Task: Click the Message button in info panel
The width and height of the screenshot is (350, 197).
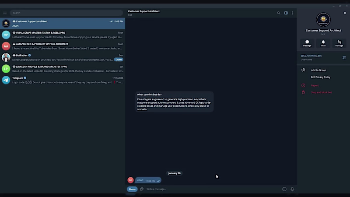Action: pyautogui.click(x=307, y=43)
